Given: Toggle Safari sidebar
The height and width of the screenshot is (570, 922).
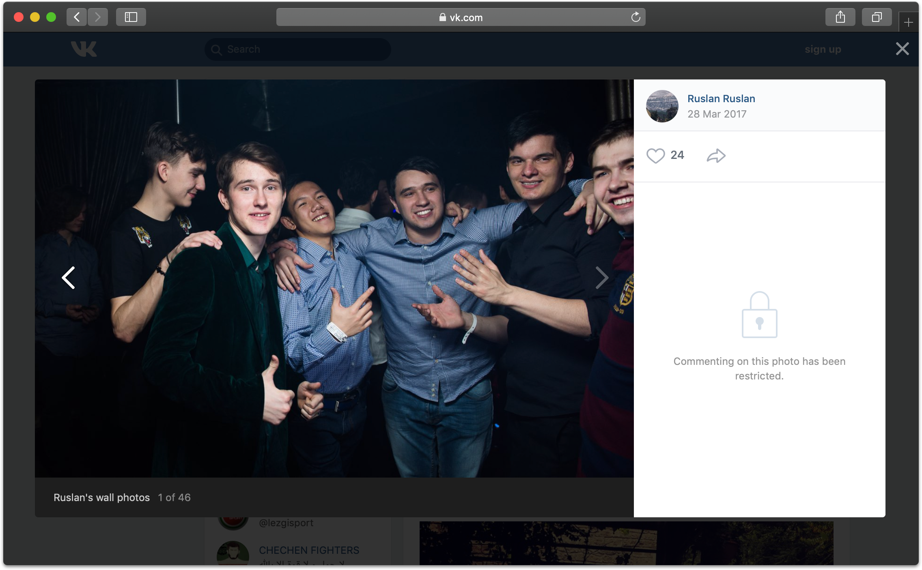Looking at the screenshot, I should (x=131, y=17).
